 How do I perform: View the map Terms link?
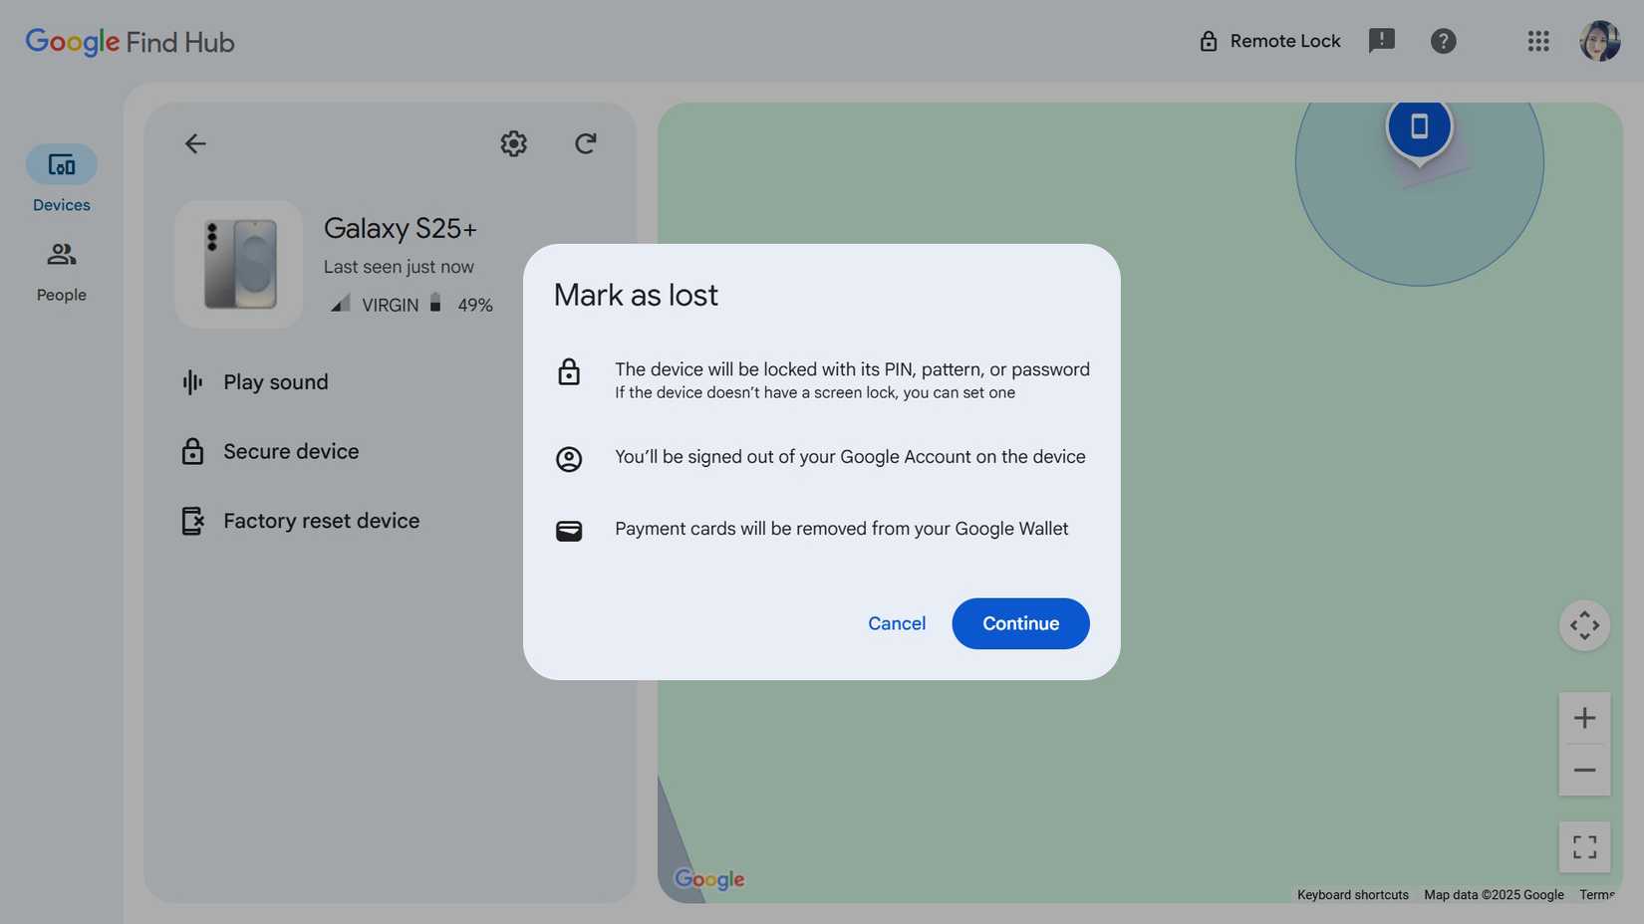click(x=1597, y=894)
